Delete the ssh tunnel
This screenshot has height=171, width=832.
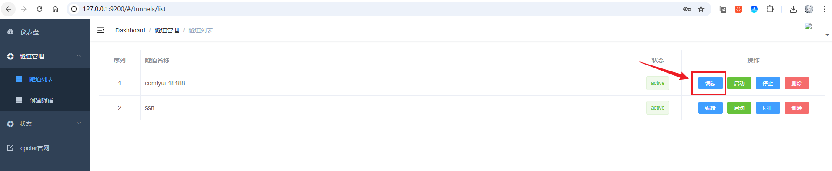click(x=796, y=108)
